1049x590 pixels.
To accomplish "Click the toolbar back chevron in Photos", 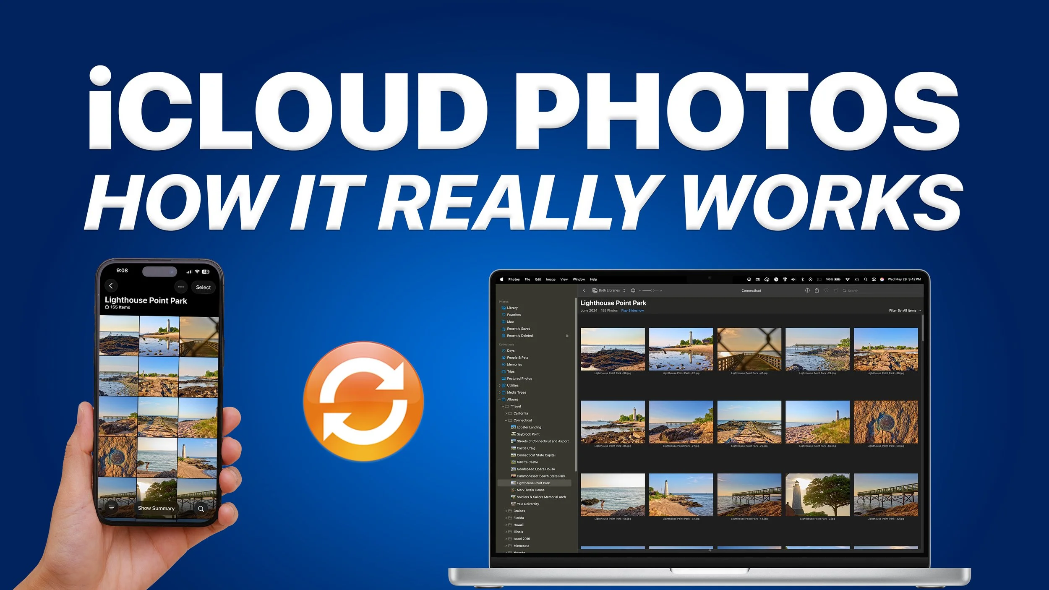I will point(584,290).
